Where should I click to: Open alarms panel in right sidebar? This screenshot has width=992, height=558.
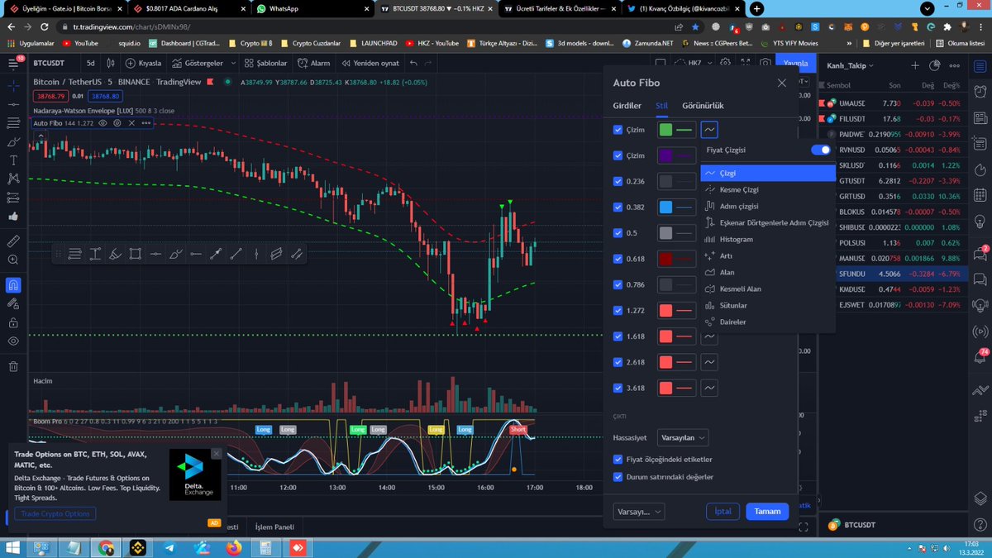[980, 90]
